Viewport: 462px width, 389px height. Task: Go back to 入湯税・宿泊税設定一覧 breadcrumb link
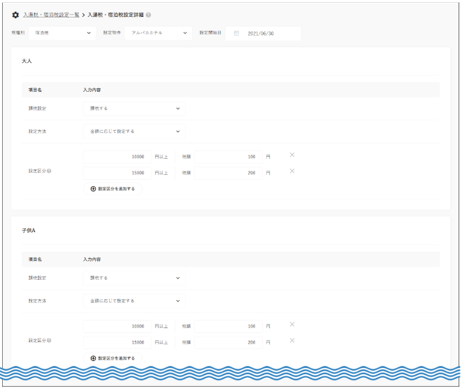(x=51, y=15)
